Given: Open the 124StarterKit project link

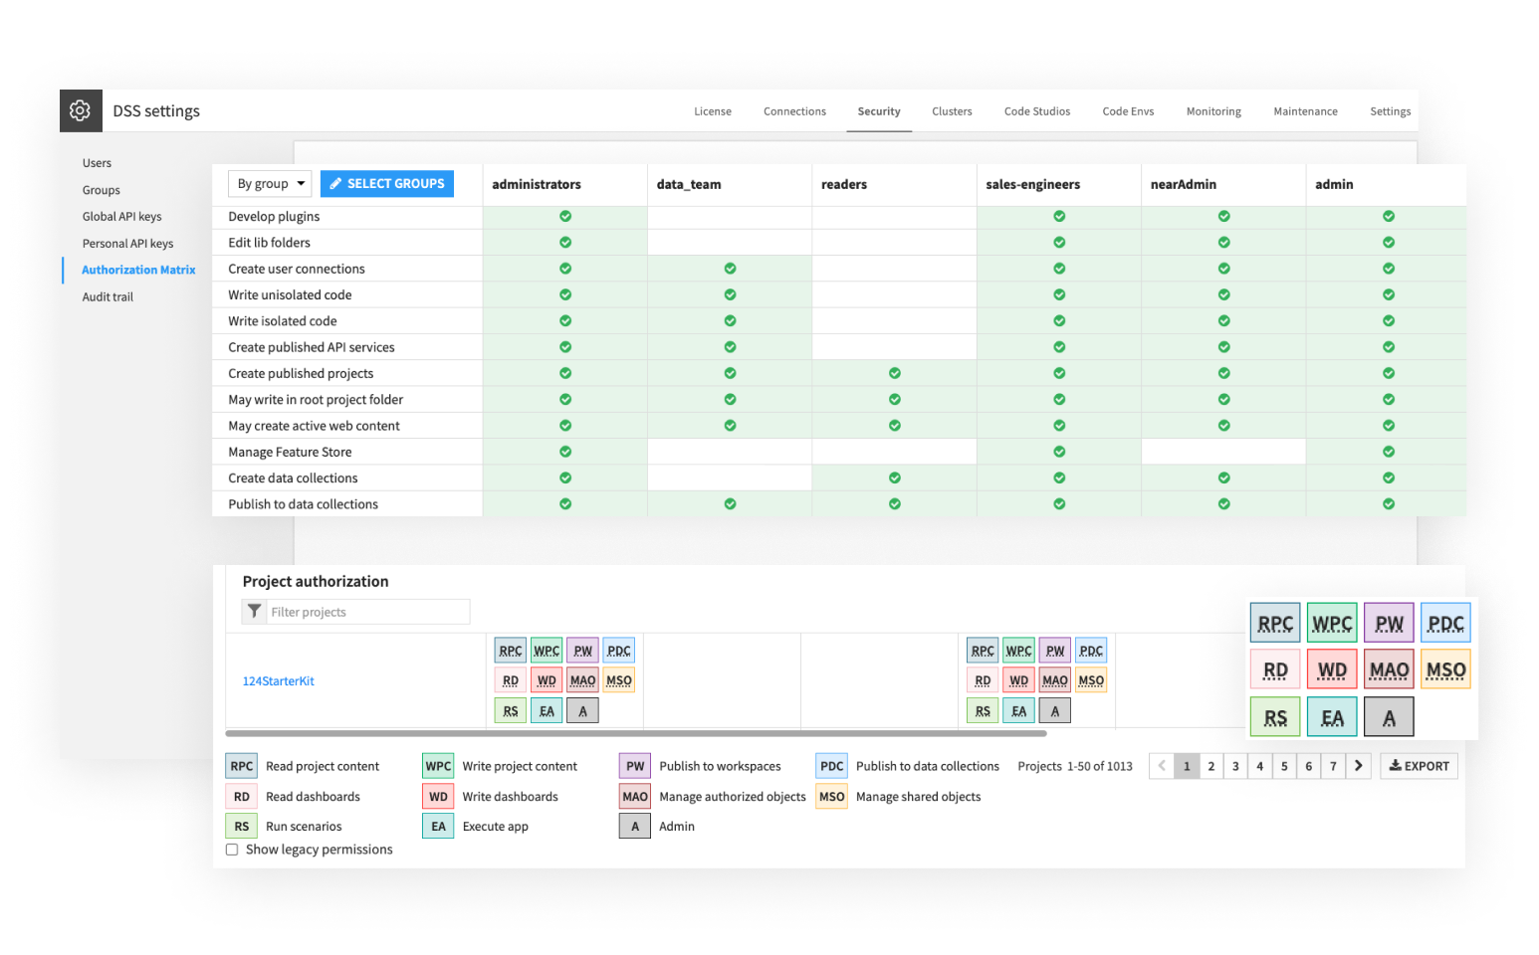Looking at the screenshot, I should click(x=279, y=680).
